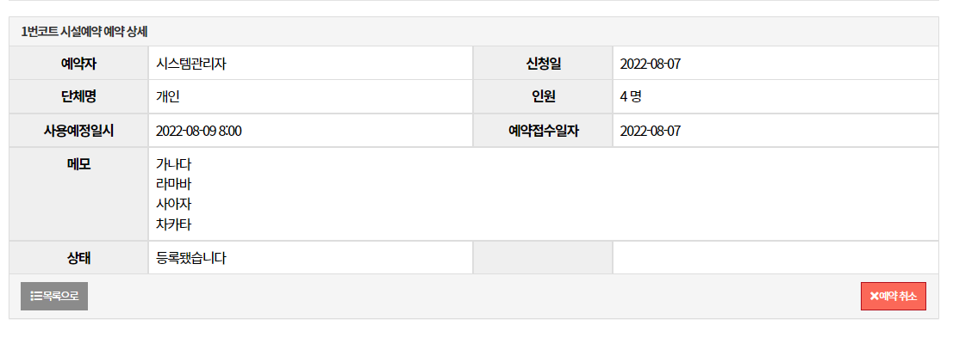Select the 2022-08-09 8:00 scheduled time
The height and width of the screenshot is (356, 978).
tap(198, 132)
